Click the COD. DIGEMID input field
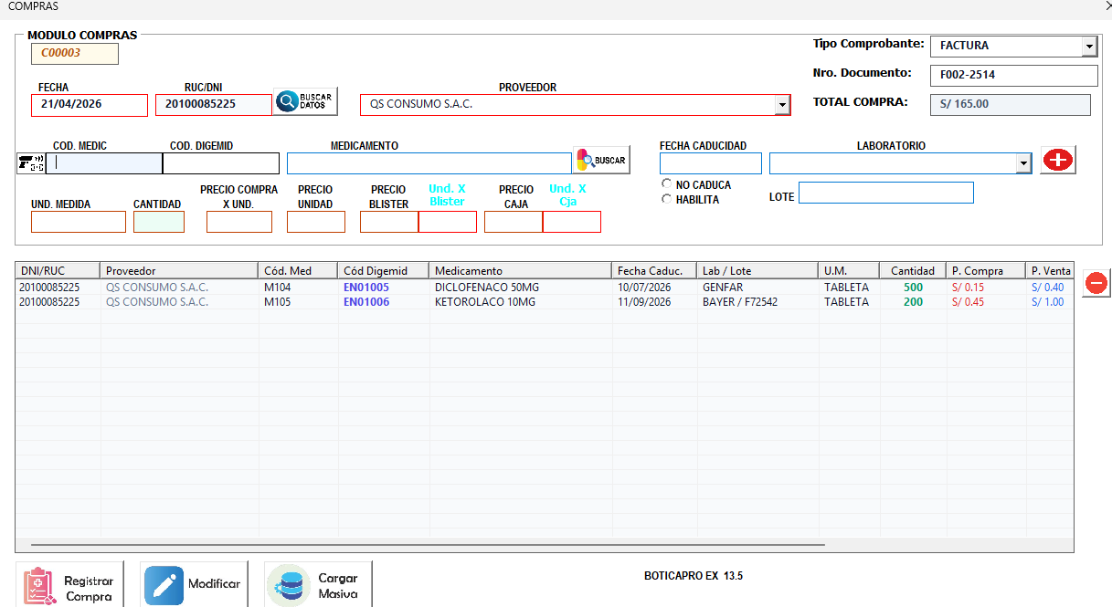 tap(221, 163)
